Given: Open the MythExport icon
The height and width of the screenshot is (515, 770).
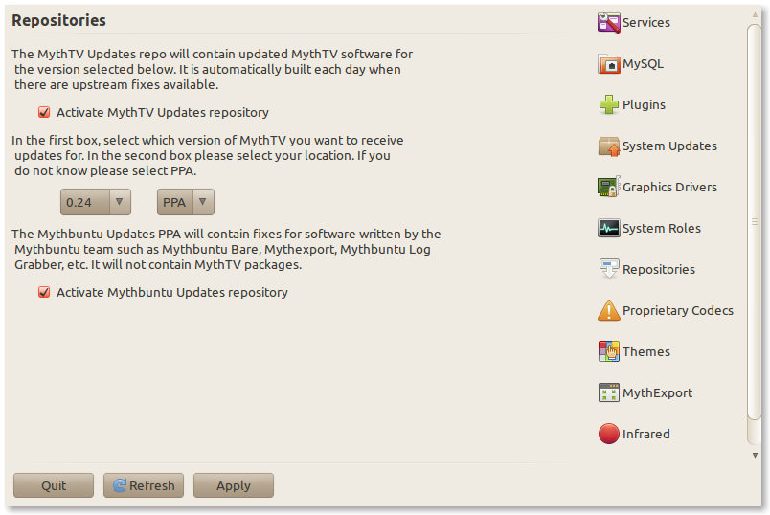Looking at the screenshot, I should [608, 392].
